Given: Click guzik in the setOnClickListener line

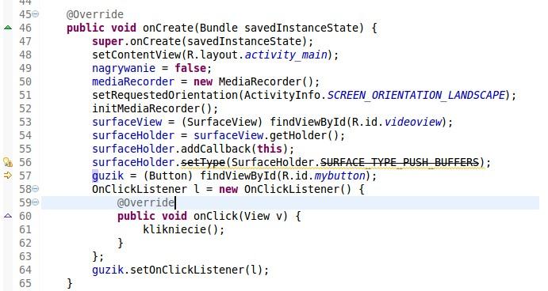Looking at the screenshot, I should pos(108,270).
